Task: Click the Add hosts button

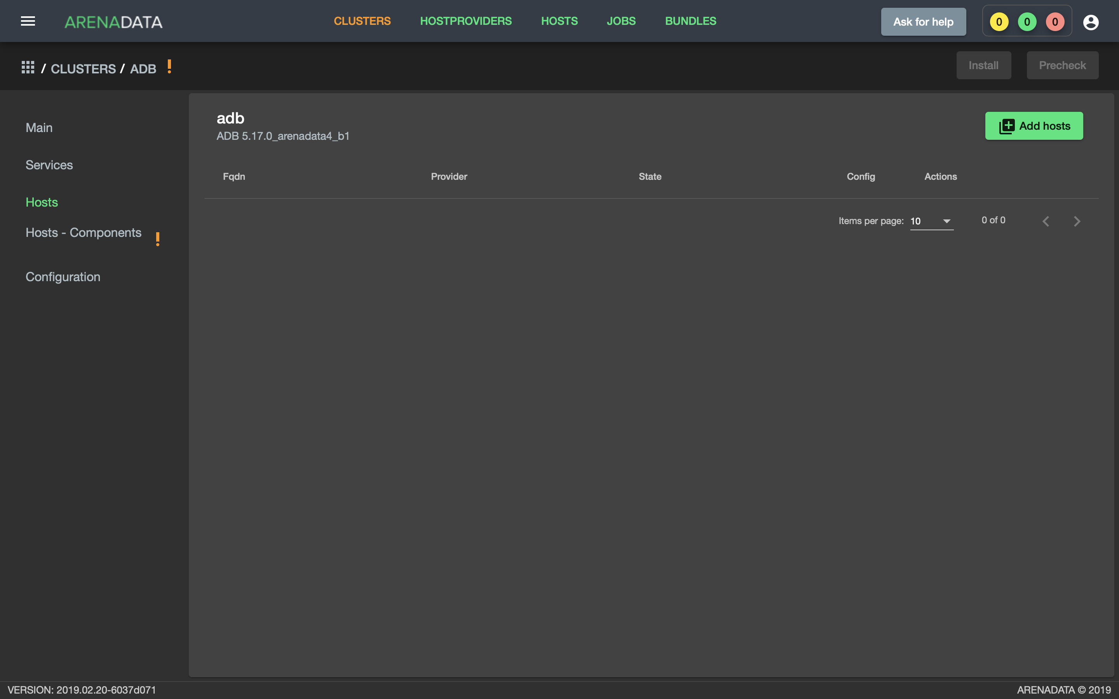Action: pyautogui.click(x=1034, y=126)
